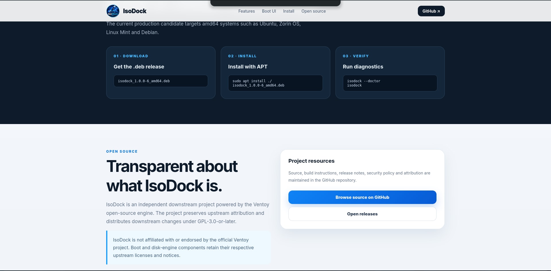Click the GPL-3.0-or-later description paragraph
551x271 pixels.
[x=188, y=213]
